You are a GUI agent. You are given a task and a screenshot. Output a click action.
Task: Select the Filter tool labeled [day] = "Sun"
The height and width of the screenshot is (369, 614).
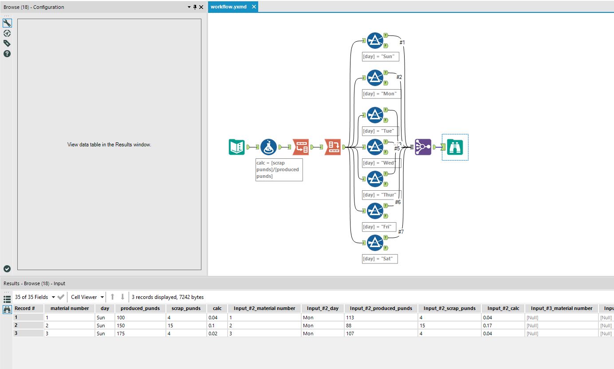click(375, 40)
